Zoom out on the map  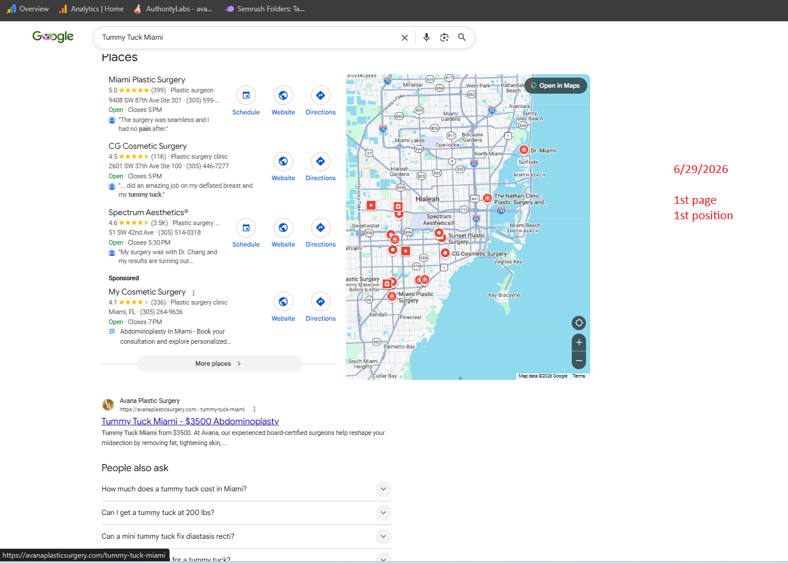point(579,360)
